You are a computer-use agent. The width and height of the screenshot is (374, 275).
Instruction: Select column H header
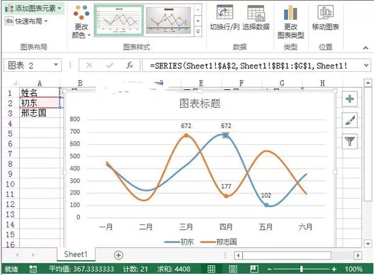point(323,84)
